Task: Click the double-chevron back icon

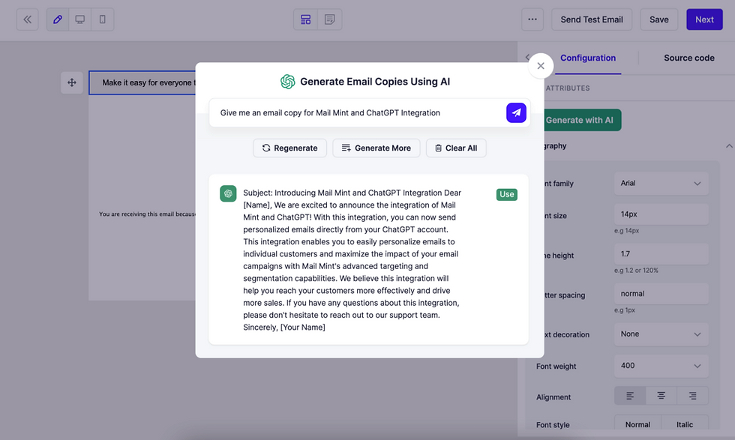Action: coord(28,19)
